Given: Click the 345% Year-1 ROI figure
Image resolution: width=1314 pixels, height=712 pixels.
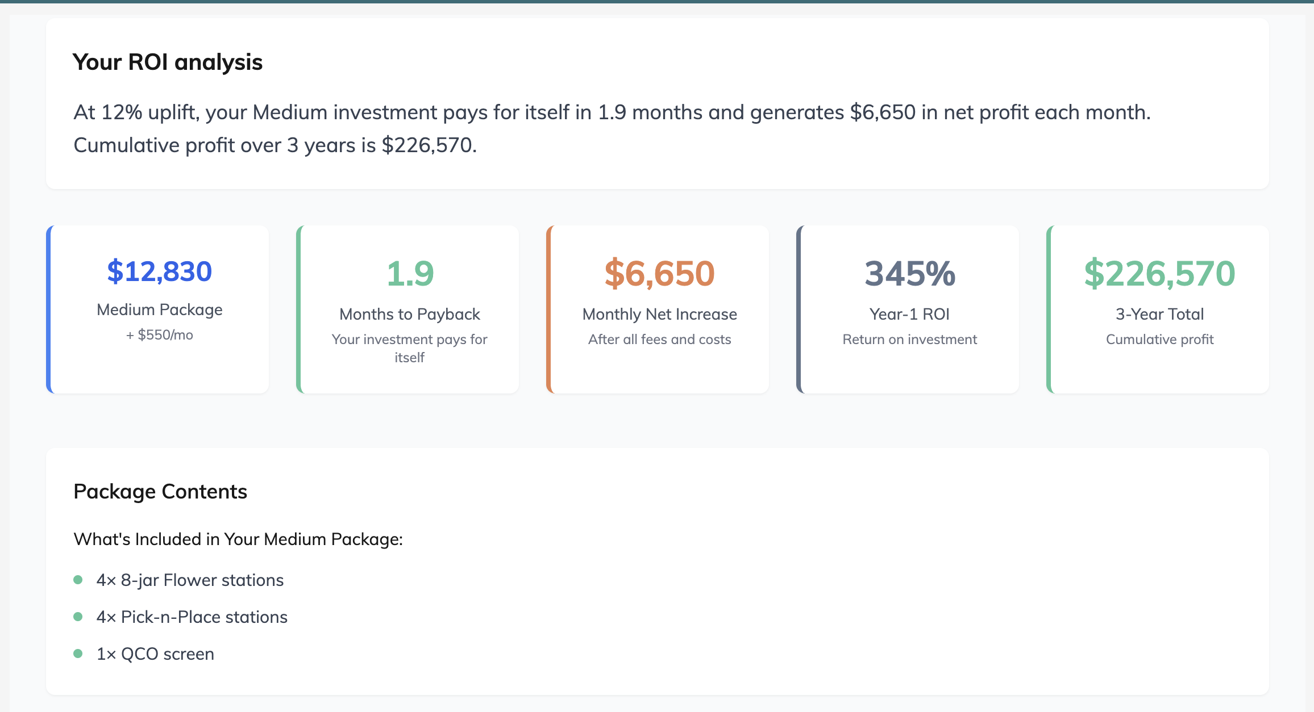Looking at the screenshot, I should tap(909, 274).
